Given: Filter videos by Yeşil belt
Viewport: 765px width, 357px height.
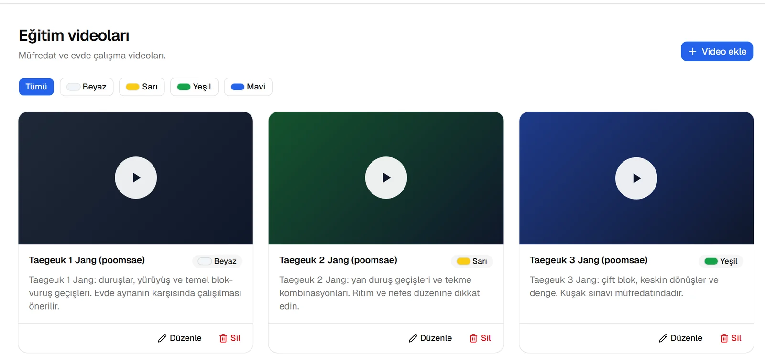Looking at the screenshot, I should 194,87.
